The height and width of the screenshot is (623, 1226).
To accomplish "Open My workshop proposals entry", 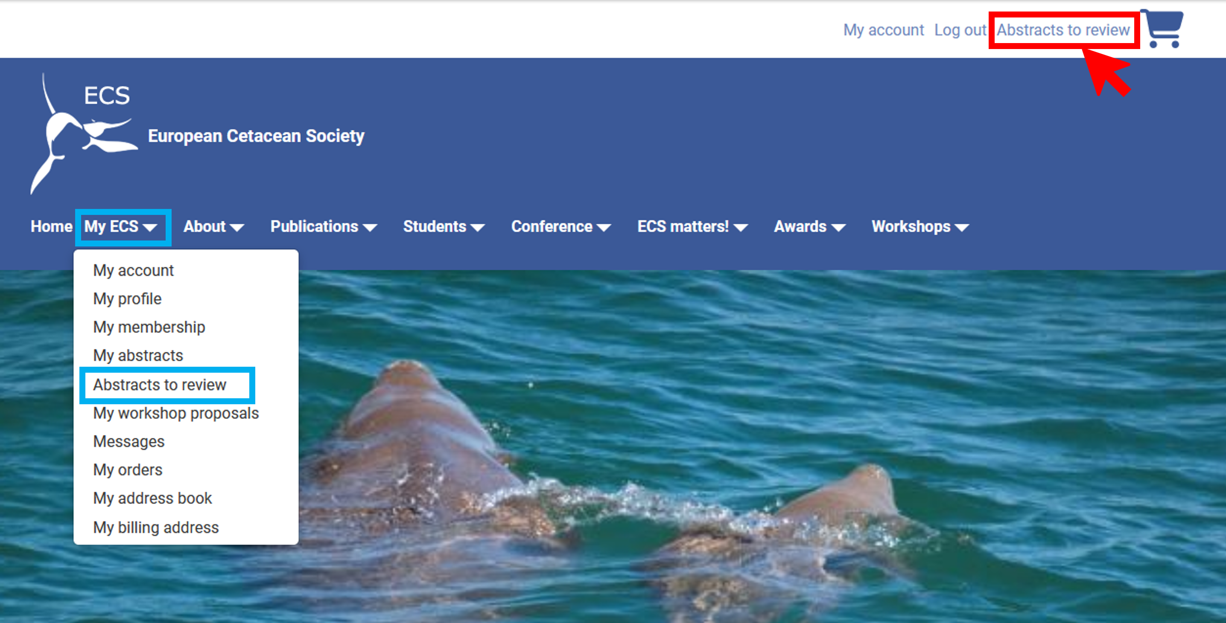I will tap(176, 413).
